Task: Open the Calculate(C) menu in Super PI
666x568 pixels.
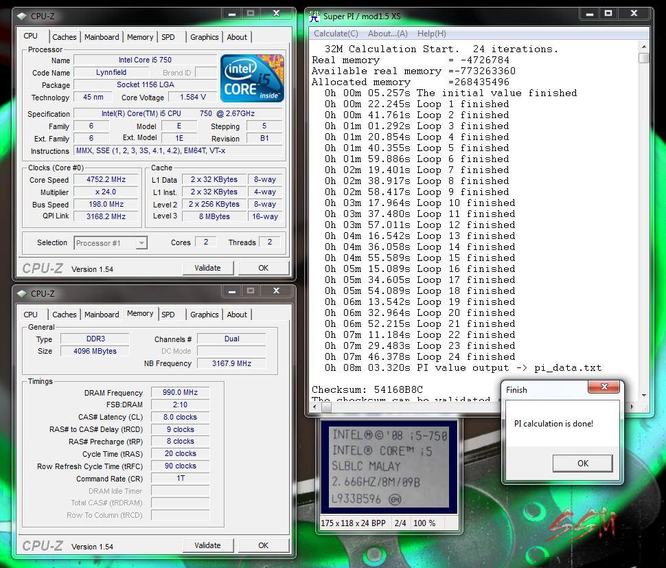Action: pos(336,34)
